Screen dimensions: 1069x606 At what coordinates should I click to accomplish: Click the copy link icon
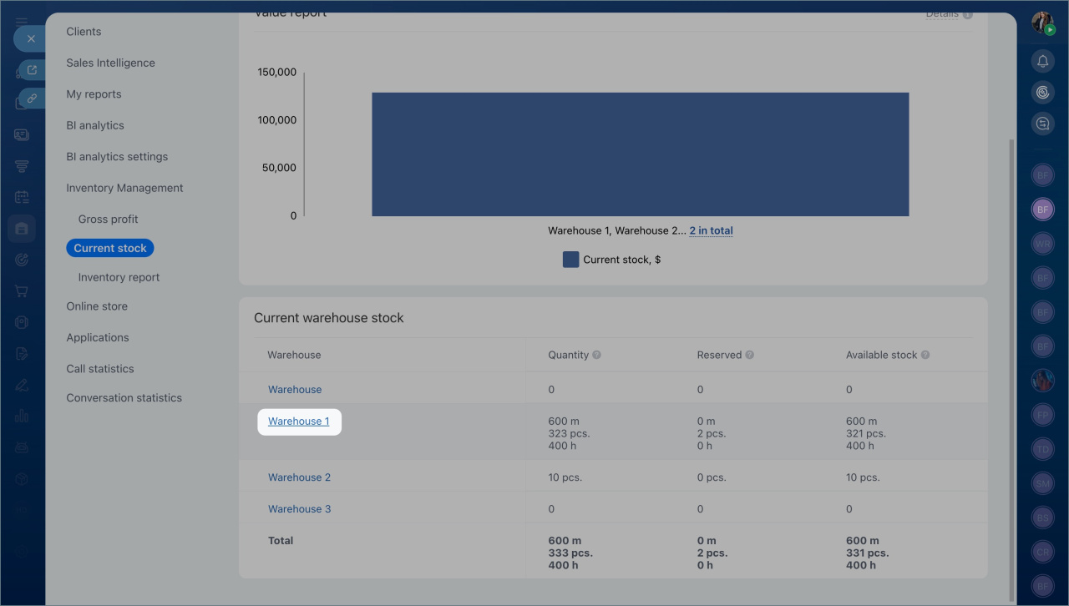click(x=32, y=98)
